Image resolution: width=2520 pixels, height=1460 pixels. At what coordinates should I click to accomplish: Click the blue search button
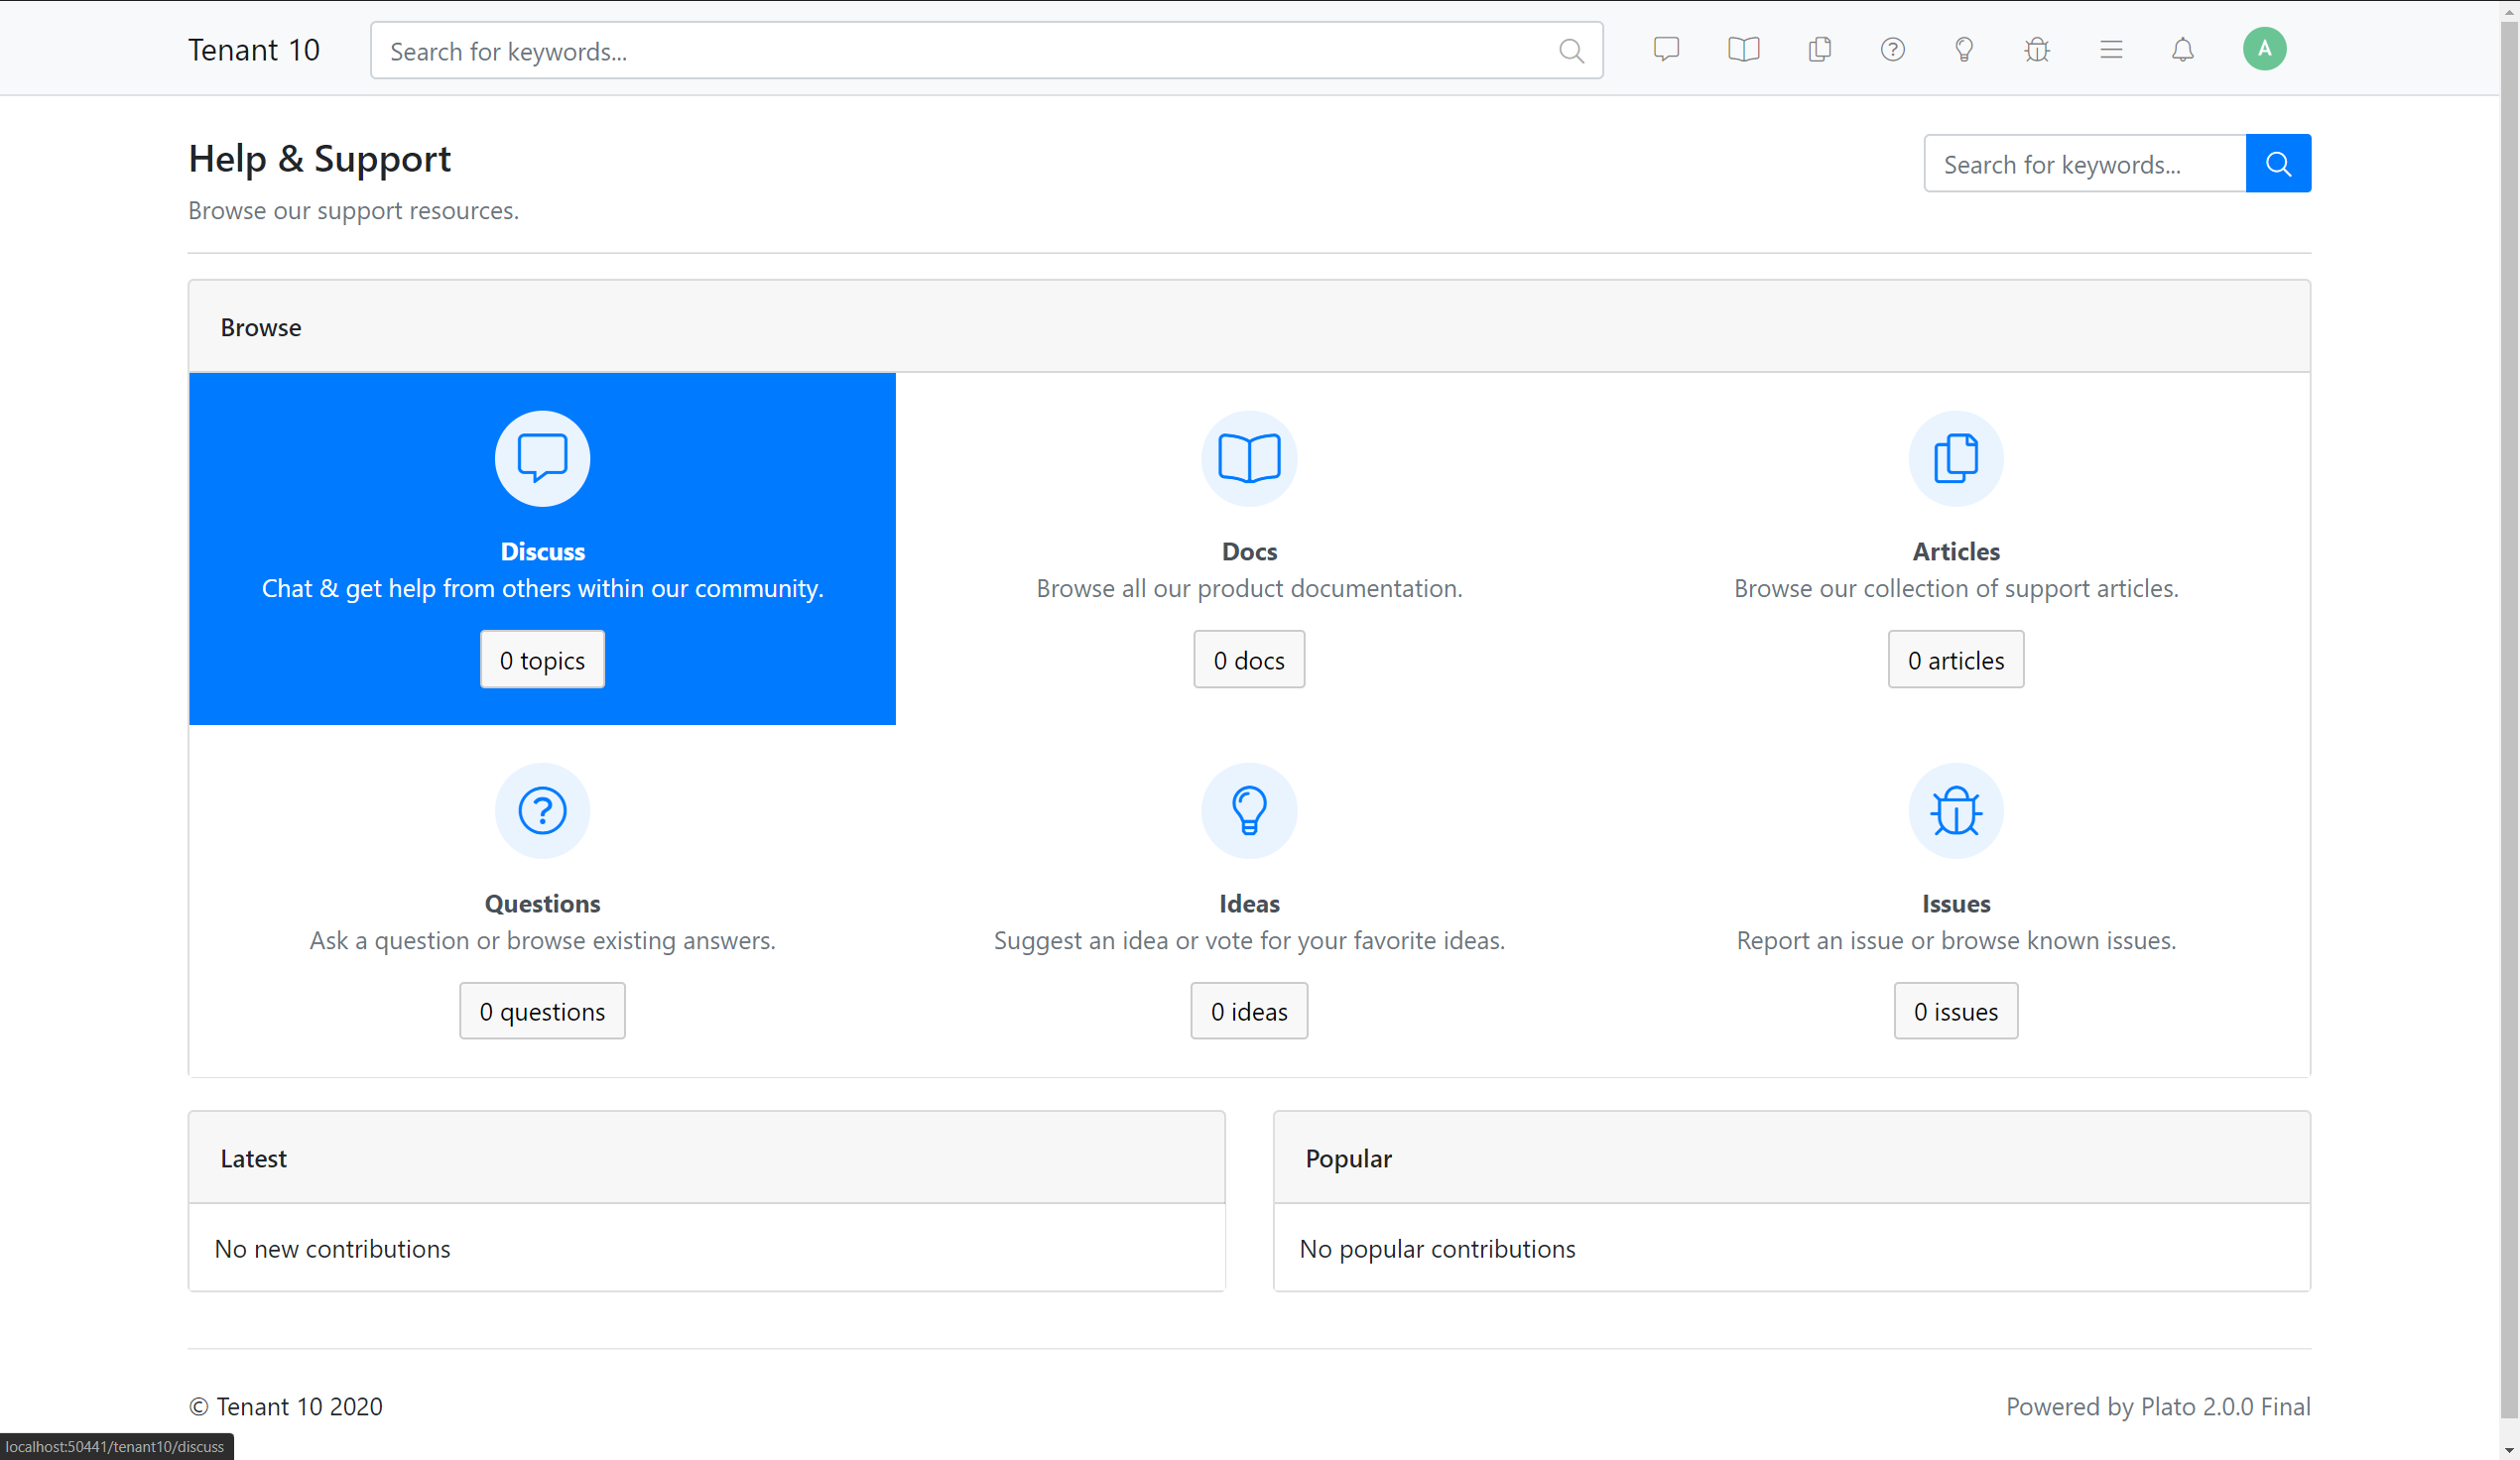click(x=2278, y=163)
